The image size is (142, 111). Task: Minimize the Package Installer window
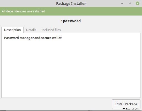click(122, 3)
